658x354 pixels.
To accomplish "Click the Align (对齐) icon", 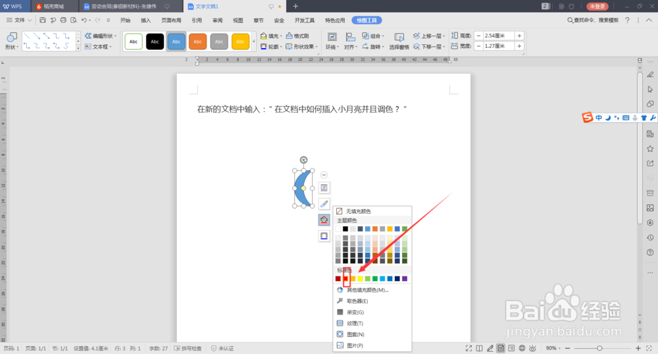I will [350, 37].
